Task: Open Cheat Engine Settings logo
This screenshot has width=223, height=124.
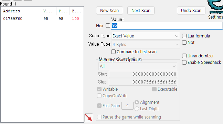Action: point(215,7)
